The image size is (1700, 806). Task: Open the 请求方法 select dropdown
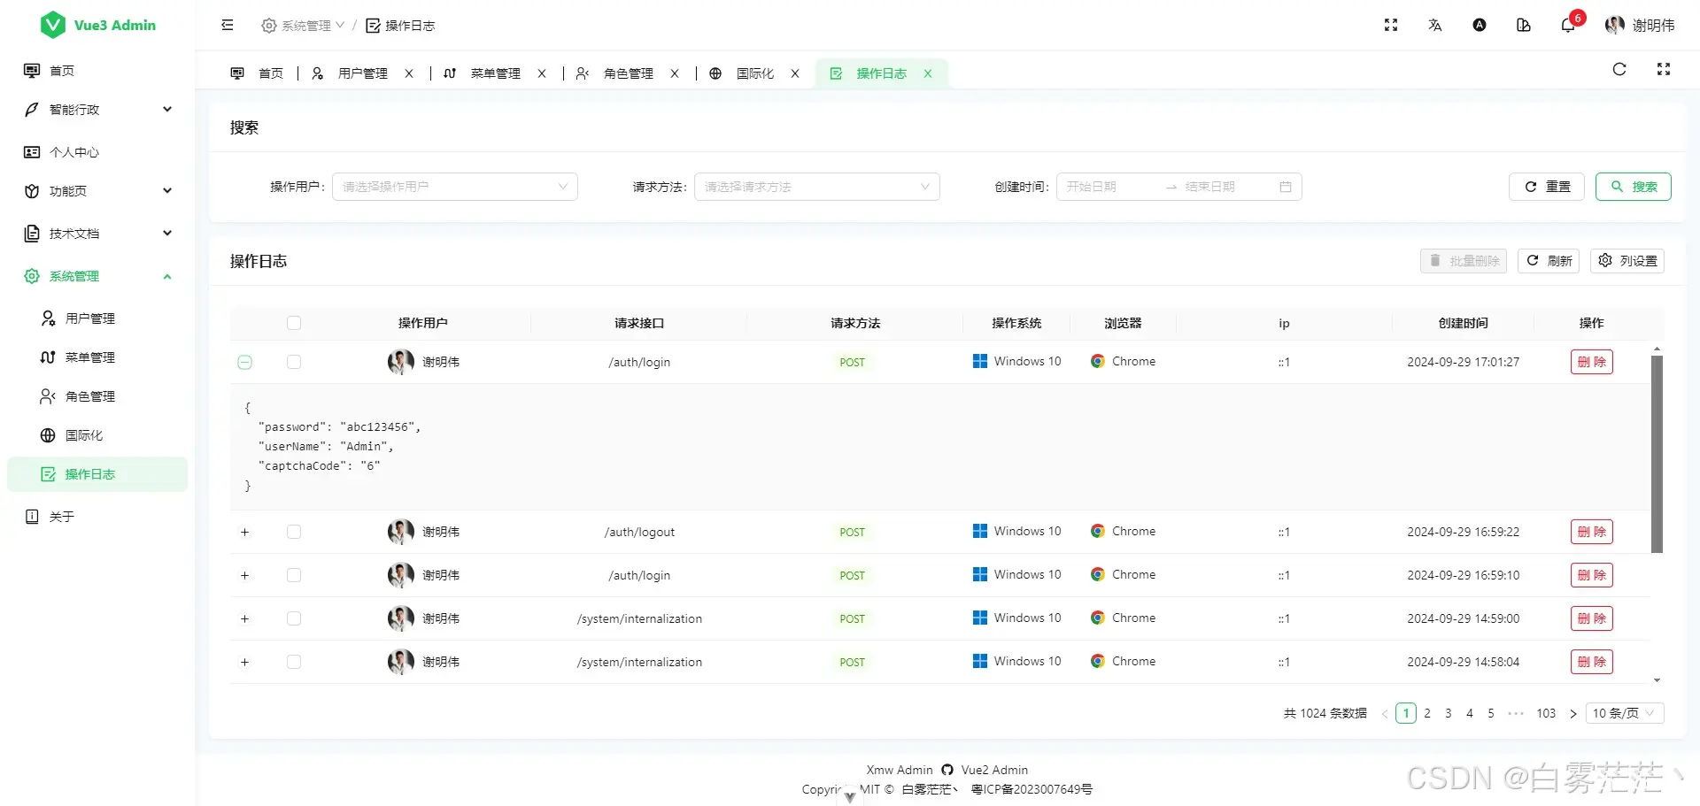[817, 187]
